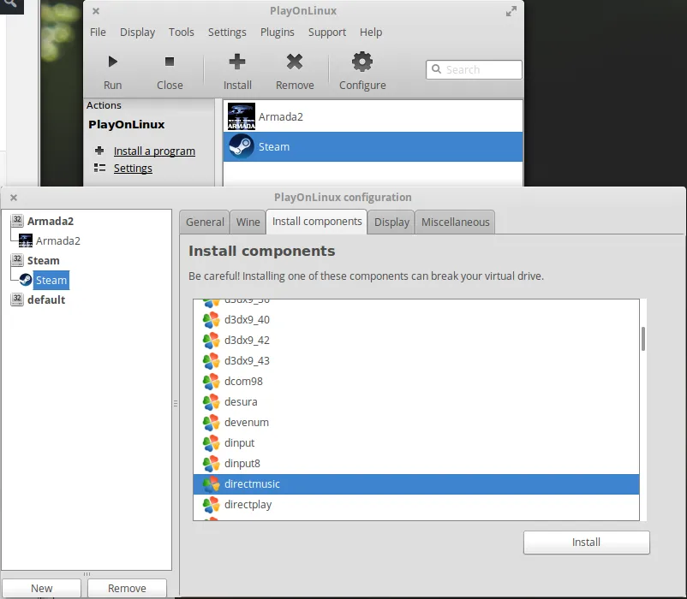
Task: Click the Install plus icon in the toolbar
Action: point(236,61)
